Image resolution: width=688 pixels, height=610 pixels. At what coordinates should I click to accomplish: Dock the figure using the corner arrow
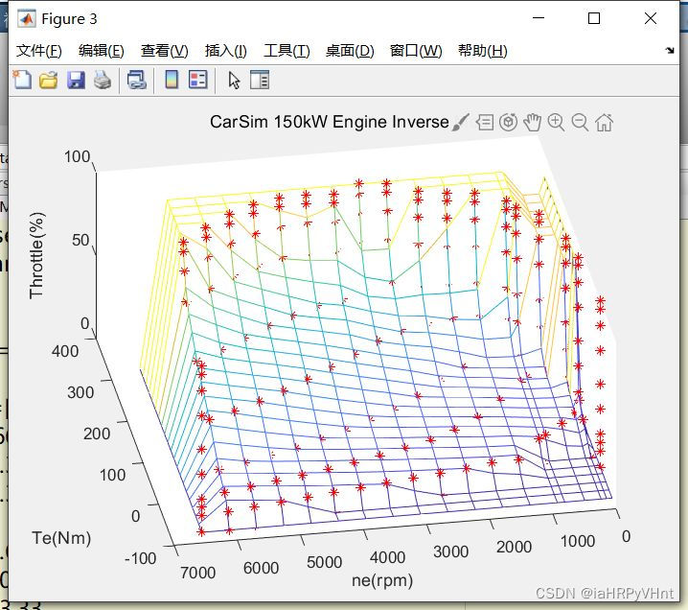point(670,50)
